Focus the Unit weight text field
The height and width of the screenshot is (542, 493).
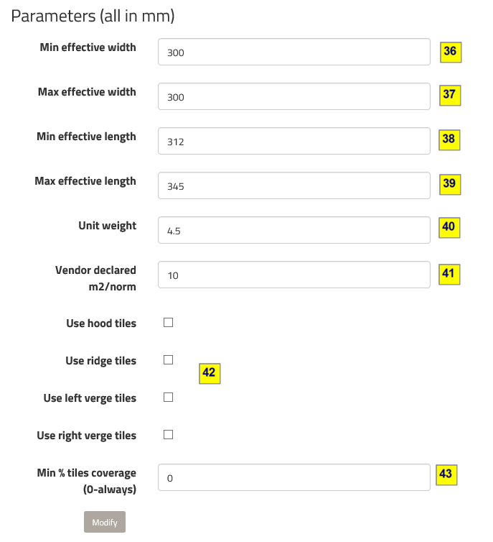(294, 231)
